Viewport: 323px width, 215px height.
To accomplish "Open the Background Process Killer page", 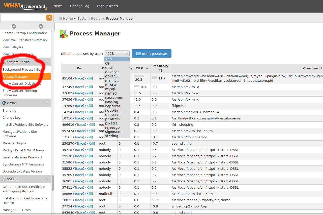I will (22, 69).
